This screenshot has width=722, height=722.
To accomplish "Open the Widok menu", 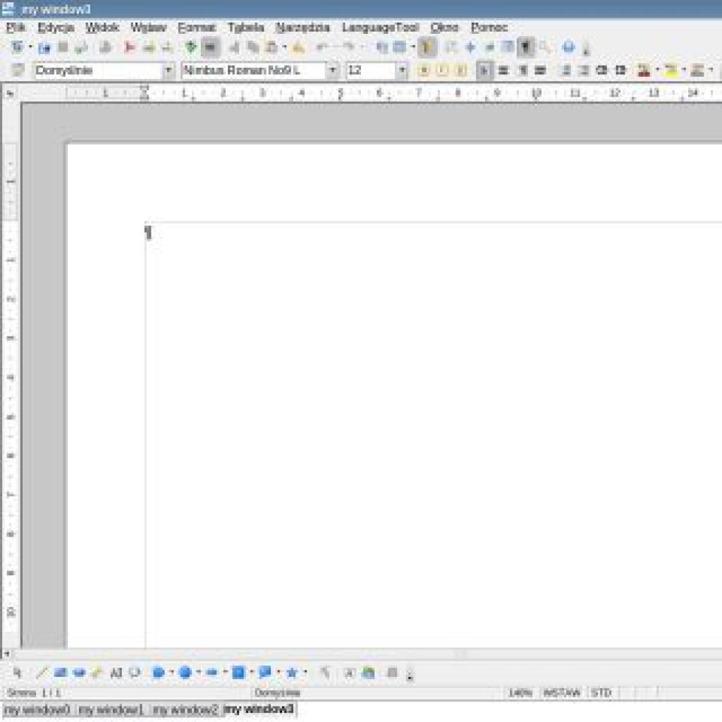I will click(102, 27).
